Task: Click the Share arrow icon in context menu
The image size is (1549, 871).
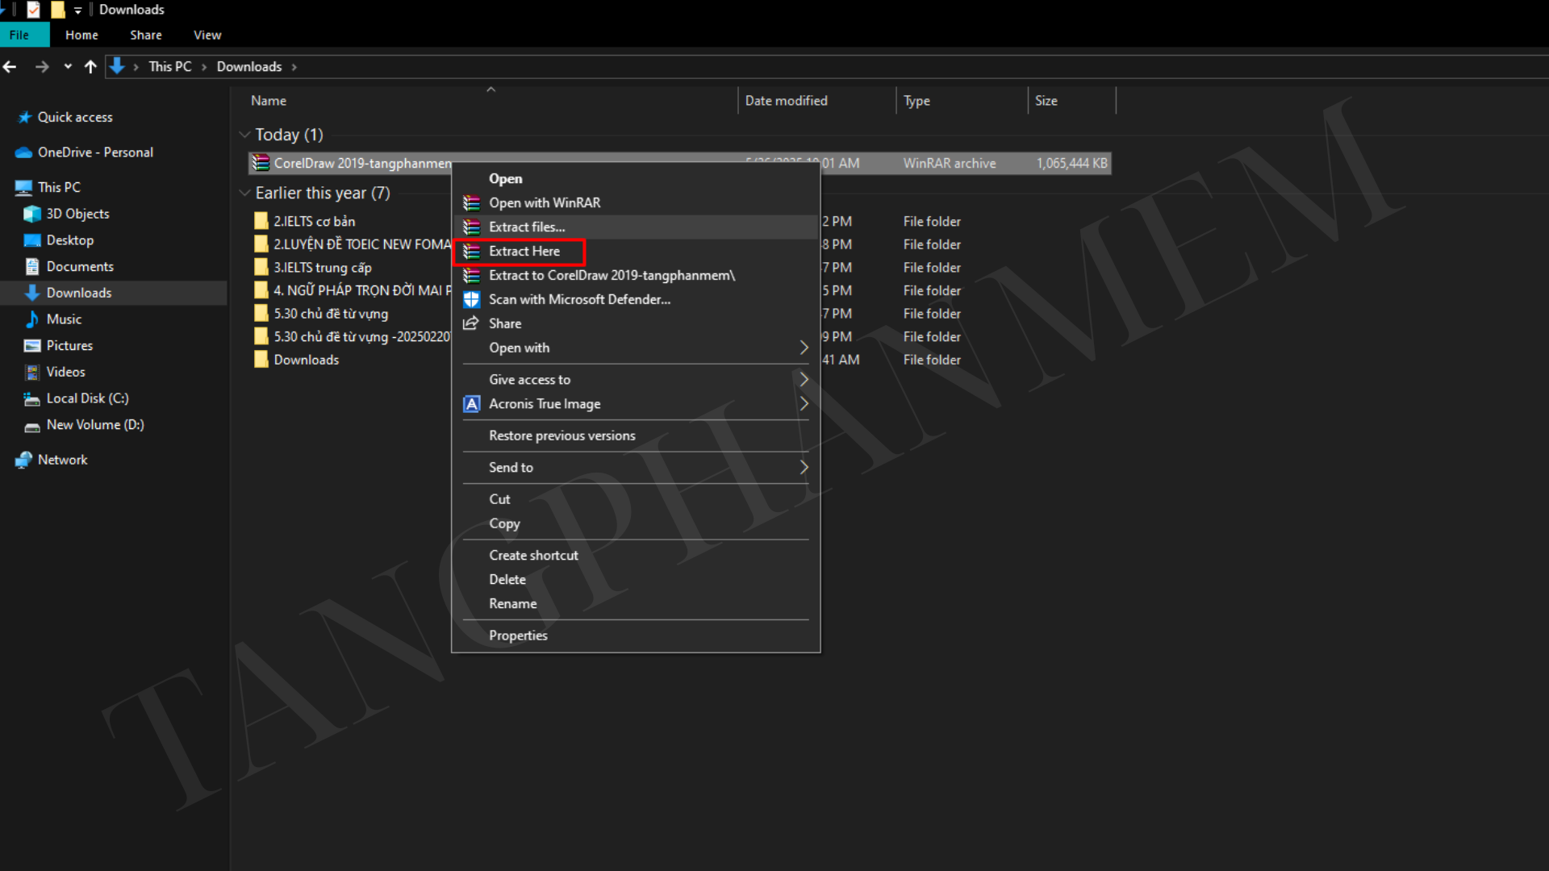Action: tap(471, 323)
